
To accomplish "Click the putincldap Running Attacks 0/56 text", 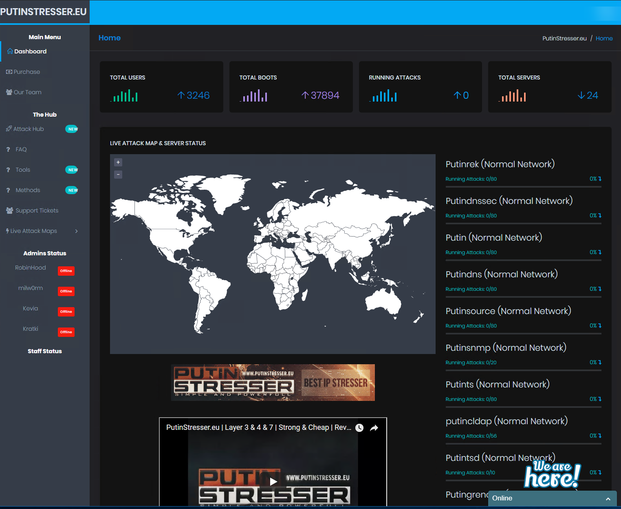I will tap(471, 436).
